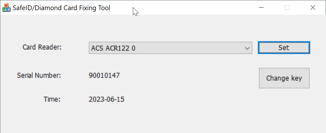This screenshot has height=133, width=326.
Task: Click the Time label
Action: (52, 99)
